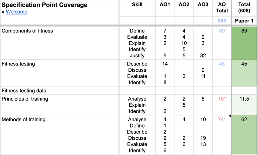
Task: Click the Skill column header
Action: (x=137, y=4)
